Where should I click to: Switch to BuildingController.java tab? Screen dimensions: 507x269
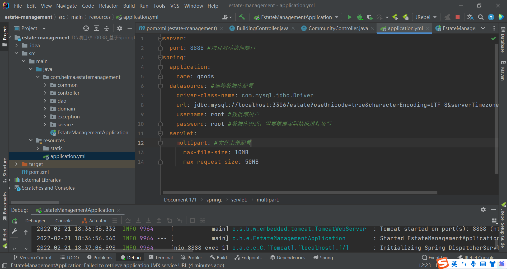pyautogui.click(x=262, y=28)
